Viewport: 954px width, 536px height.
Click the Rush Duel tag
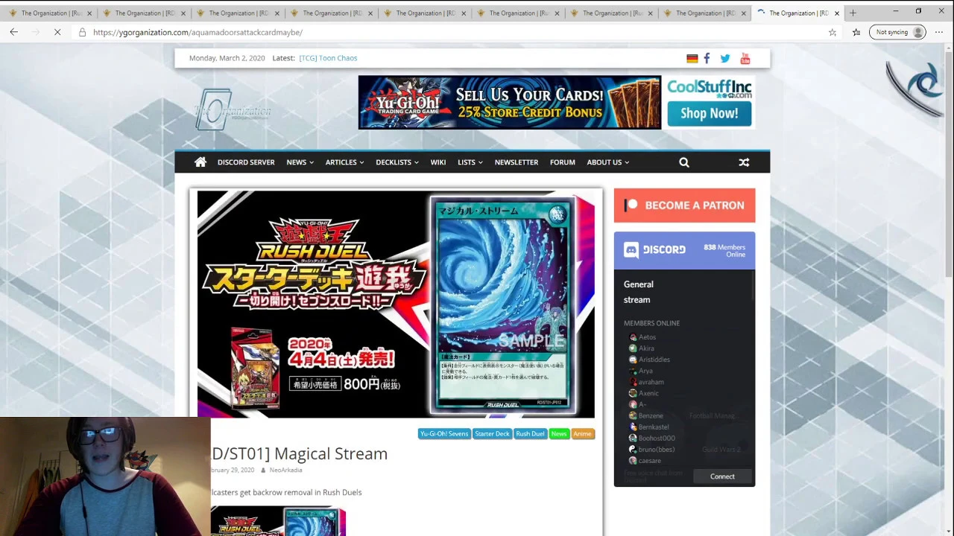[530, 434]
